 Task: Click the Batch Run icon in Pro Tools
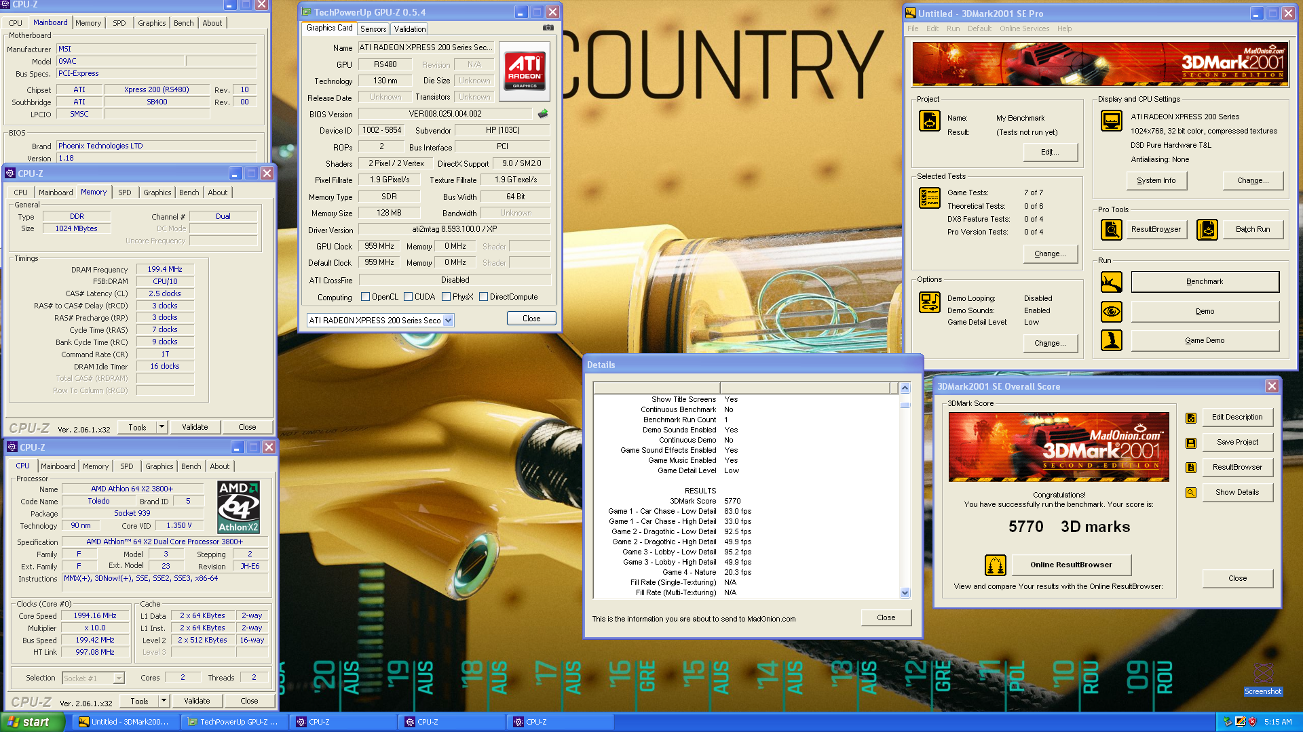[x=1207, y=230]
